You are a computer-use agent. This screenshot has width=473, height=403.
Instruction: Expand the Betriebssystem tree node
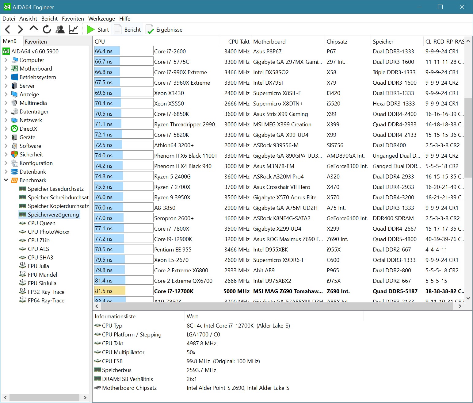pos(6,77)
